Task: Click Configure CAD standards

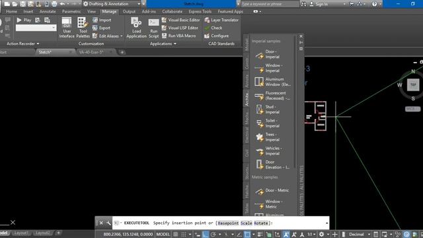Action: click(x=216, y=36)
